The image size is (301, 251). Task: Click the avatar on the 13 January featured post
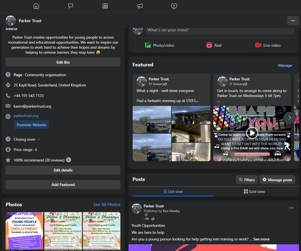click(x=142, y=81)
